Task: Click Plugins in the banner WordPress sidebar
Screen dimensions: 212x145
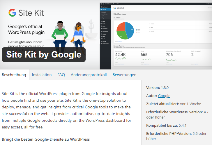Action: pos(103,34)
